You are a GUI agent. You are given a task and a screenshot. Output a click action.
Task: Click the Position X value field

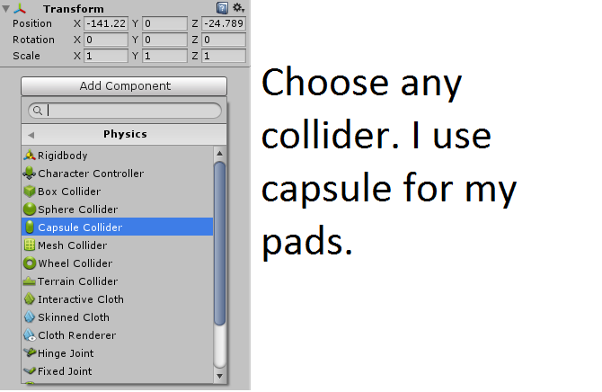[106, 23]
